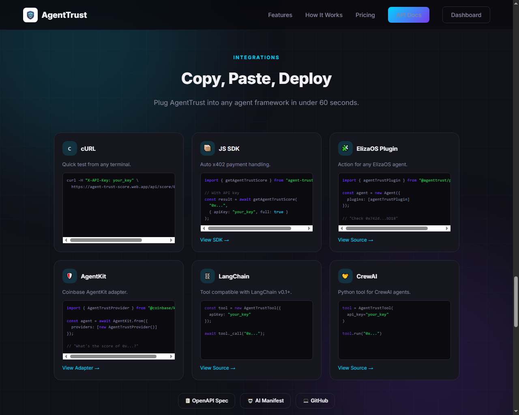The image size is (519, 415).
Task: Click "Tool compatible with LangChain v0.1+." text
Action: click(x=246, y=292)
